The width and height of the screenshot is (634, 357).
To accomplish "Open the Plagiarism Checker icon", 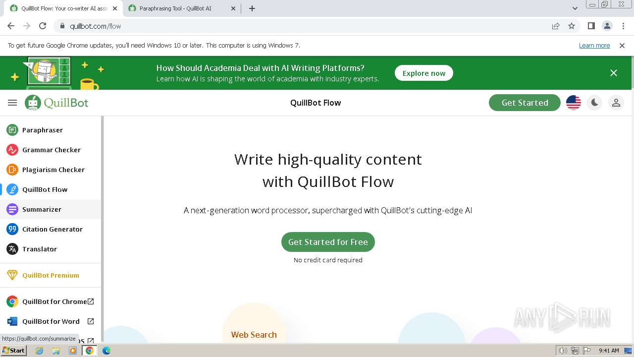I will coord(12,170).
